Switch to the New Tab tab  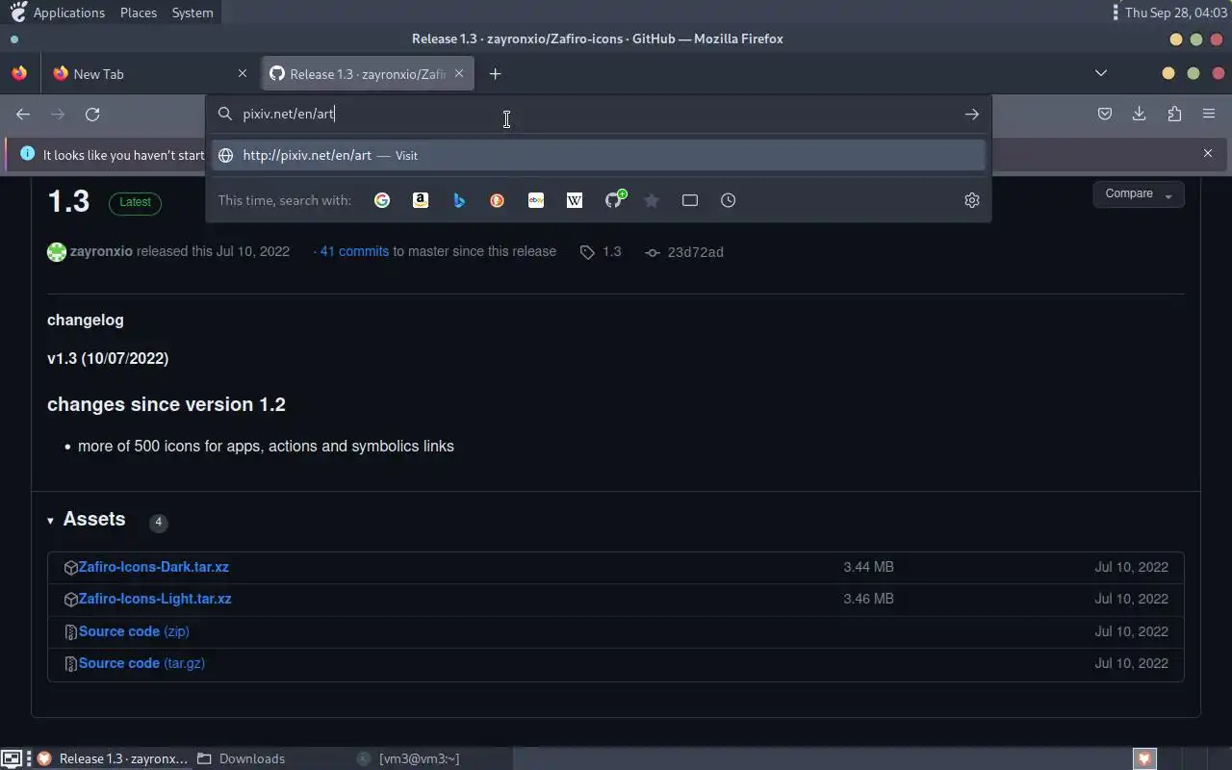pos(150,74)
